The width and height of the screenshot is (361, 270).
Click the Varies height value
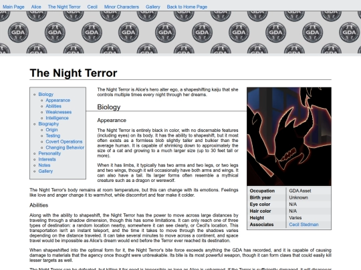pos(295,217)
